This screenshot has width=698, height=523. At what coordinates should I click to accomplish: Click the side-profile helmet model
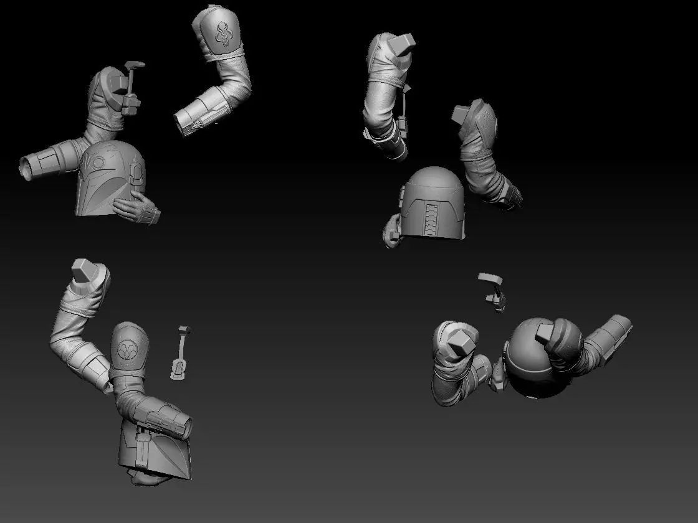[x=156, y=449]
